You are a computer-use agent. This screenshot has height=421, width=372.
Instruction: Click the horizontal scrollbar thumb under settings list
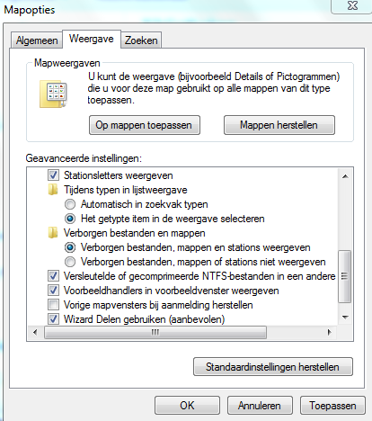coord(155,332)
